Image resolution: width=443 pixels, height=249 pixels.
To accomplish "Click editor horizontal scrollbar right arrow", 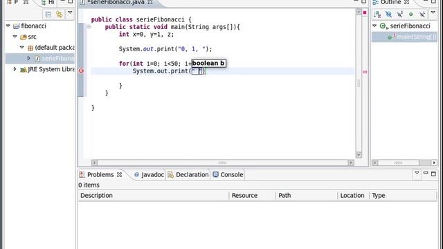I will [351, 163].
